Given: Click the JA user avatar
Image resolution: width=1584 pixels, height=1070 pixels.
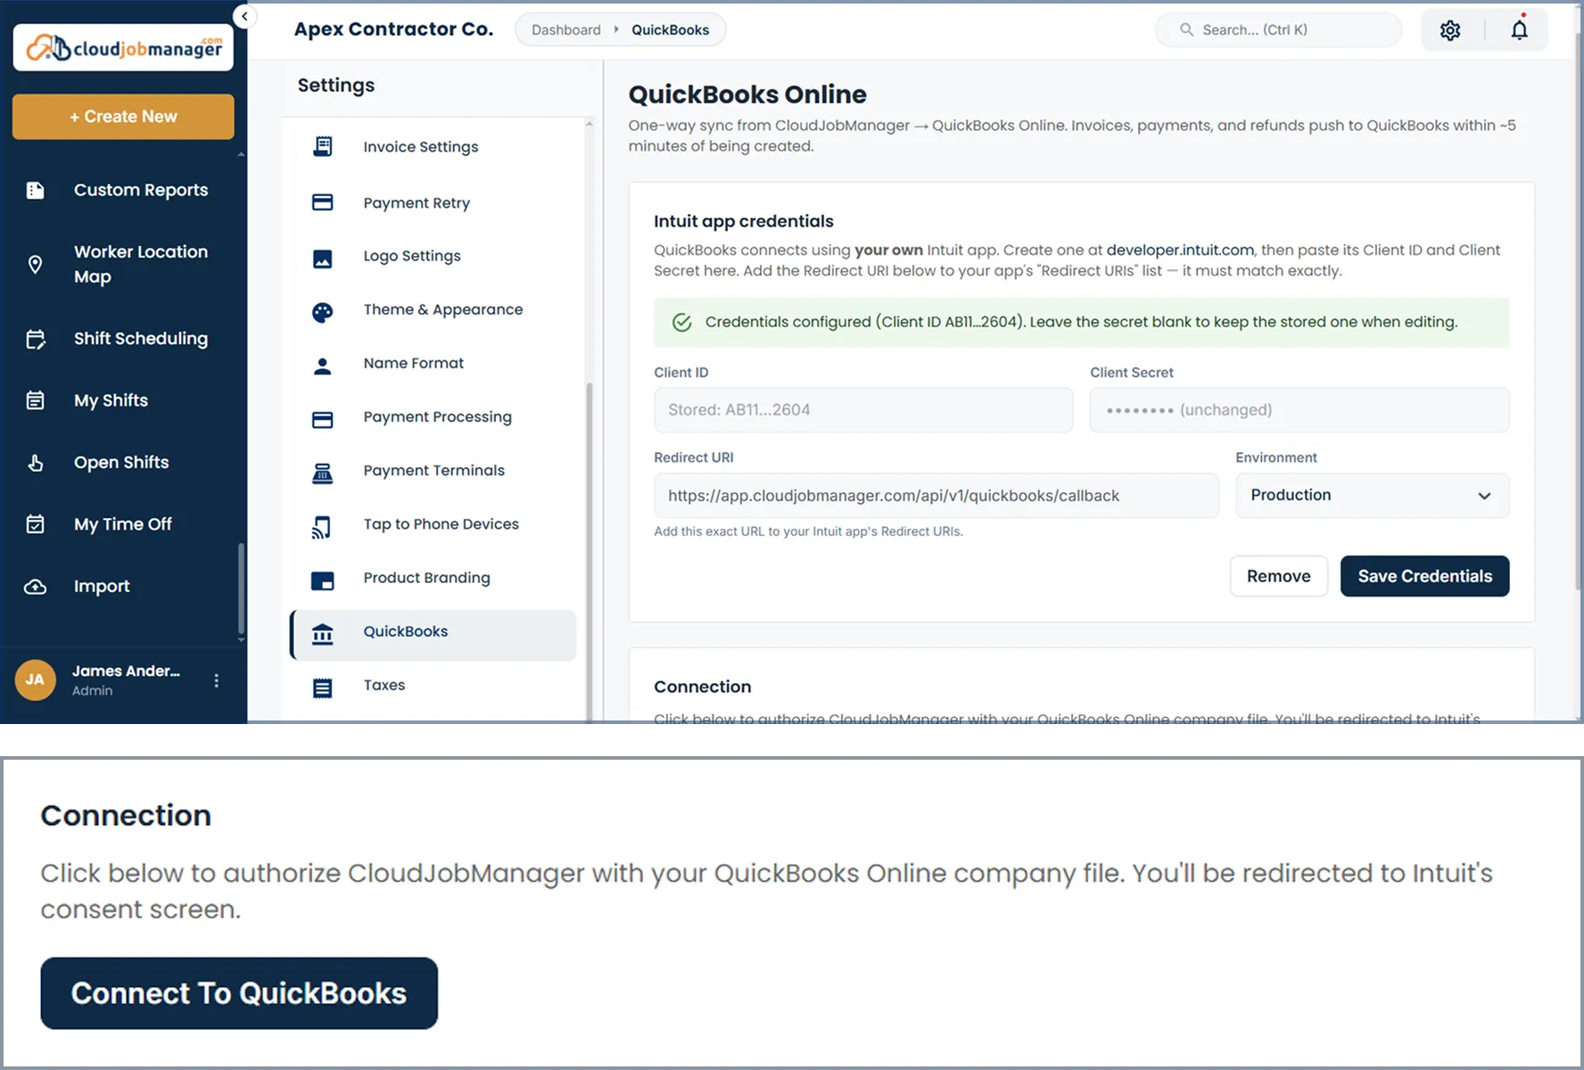Looking at the screenshot, I should 35,680.
